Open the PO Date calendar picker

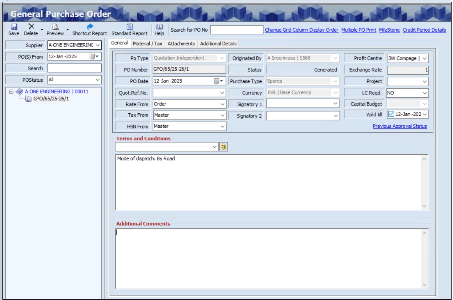pyautogui.click(x=218, y=81)
